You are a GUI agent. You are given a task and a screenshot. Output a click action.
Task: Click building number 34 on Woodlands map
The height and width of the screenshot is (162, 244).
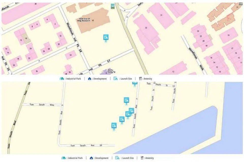click(70, 55)
